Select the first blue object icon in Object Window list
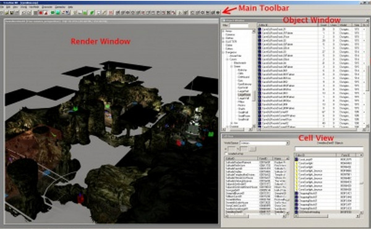 pos(260,29)
